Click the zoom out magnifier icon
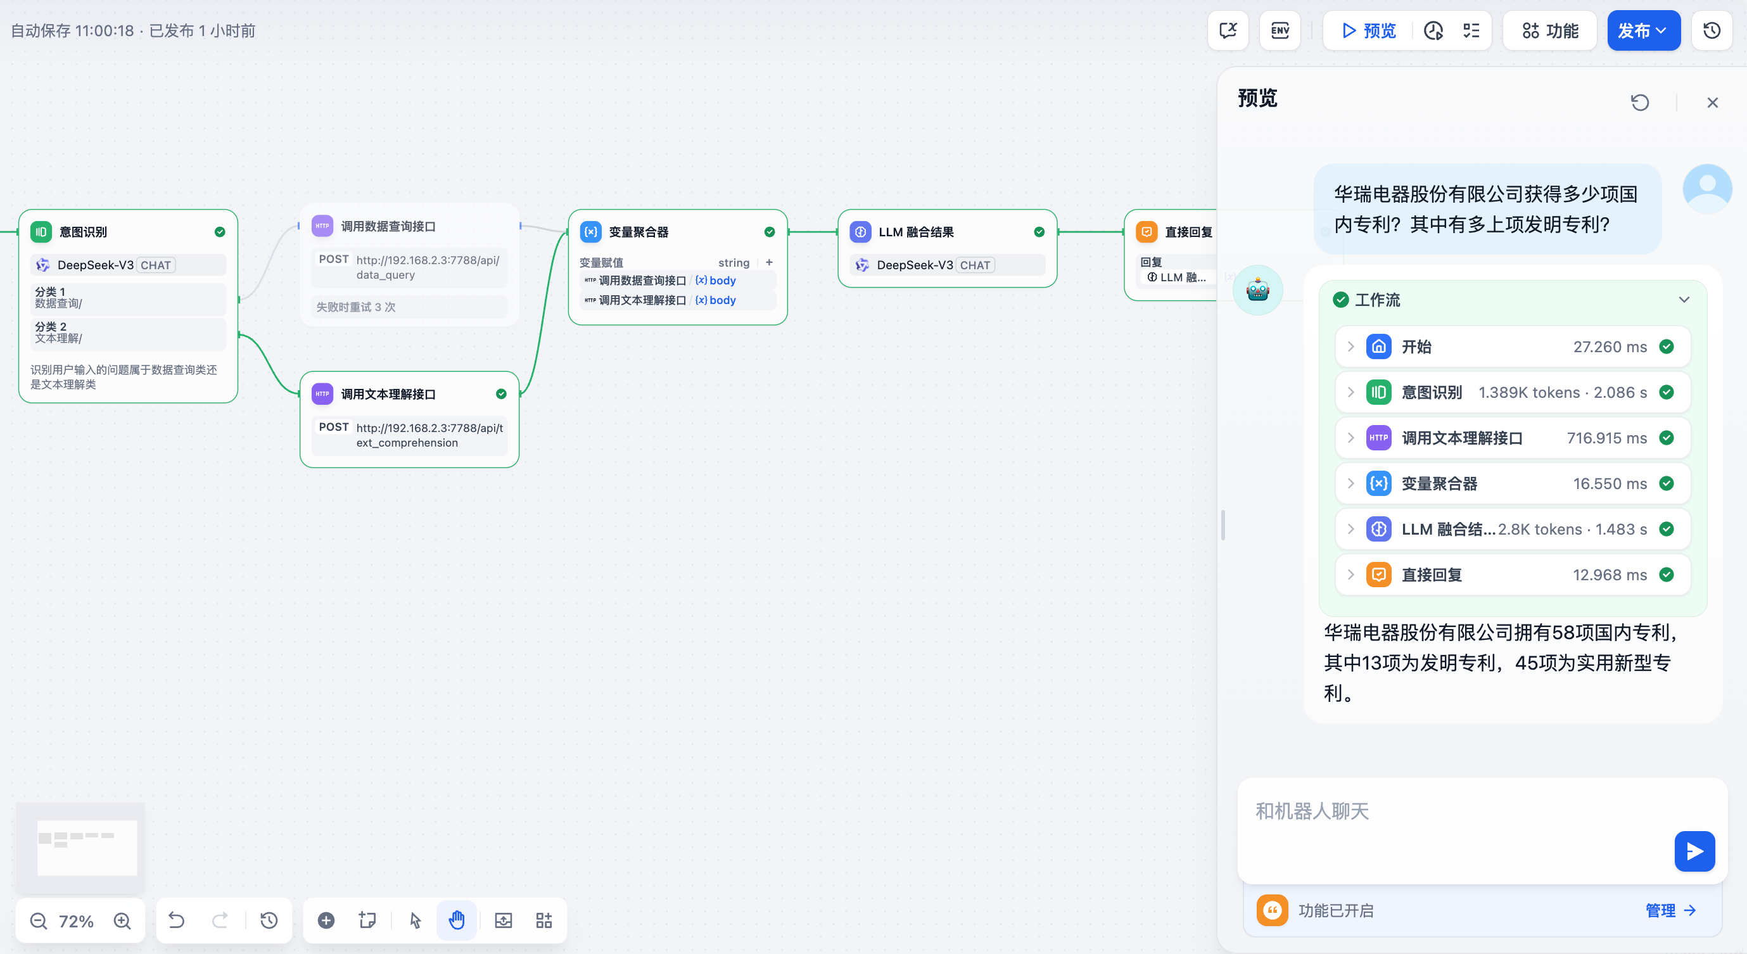The image size is (1747, 954). pos(39,920)
